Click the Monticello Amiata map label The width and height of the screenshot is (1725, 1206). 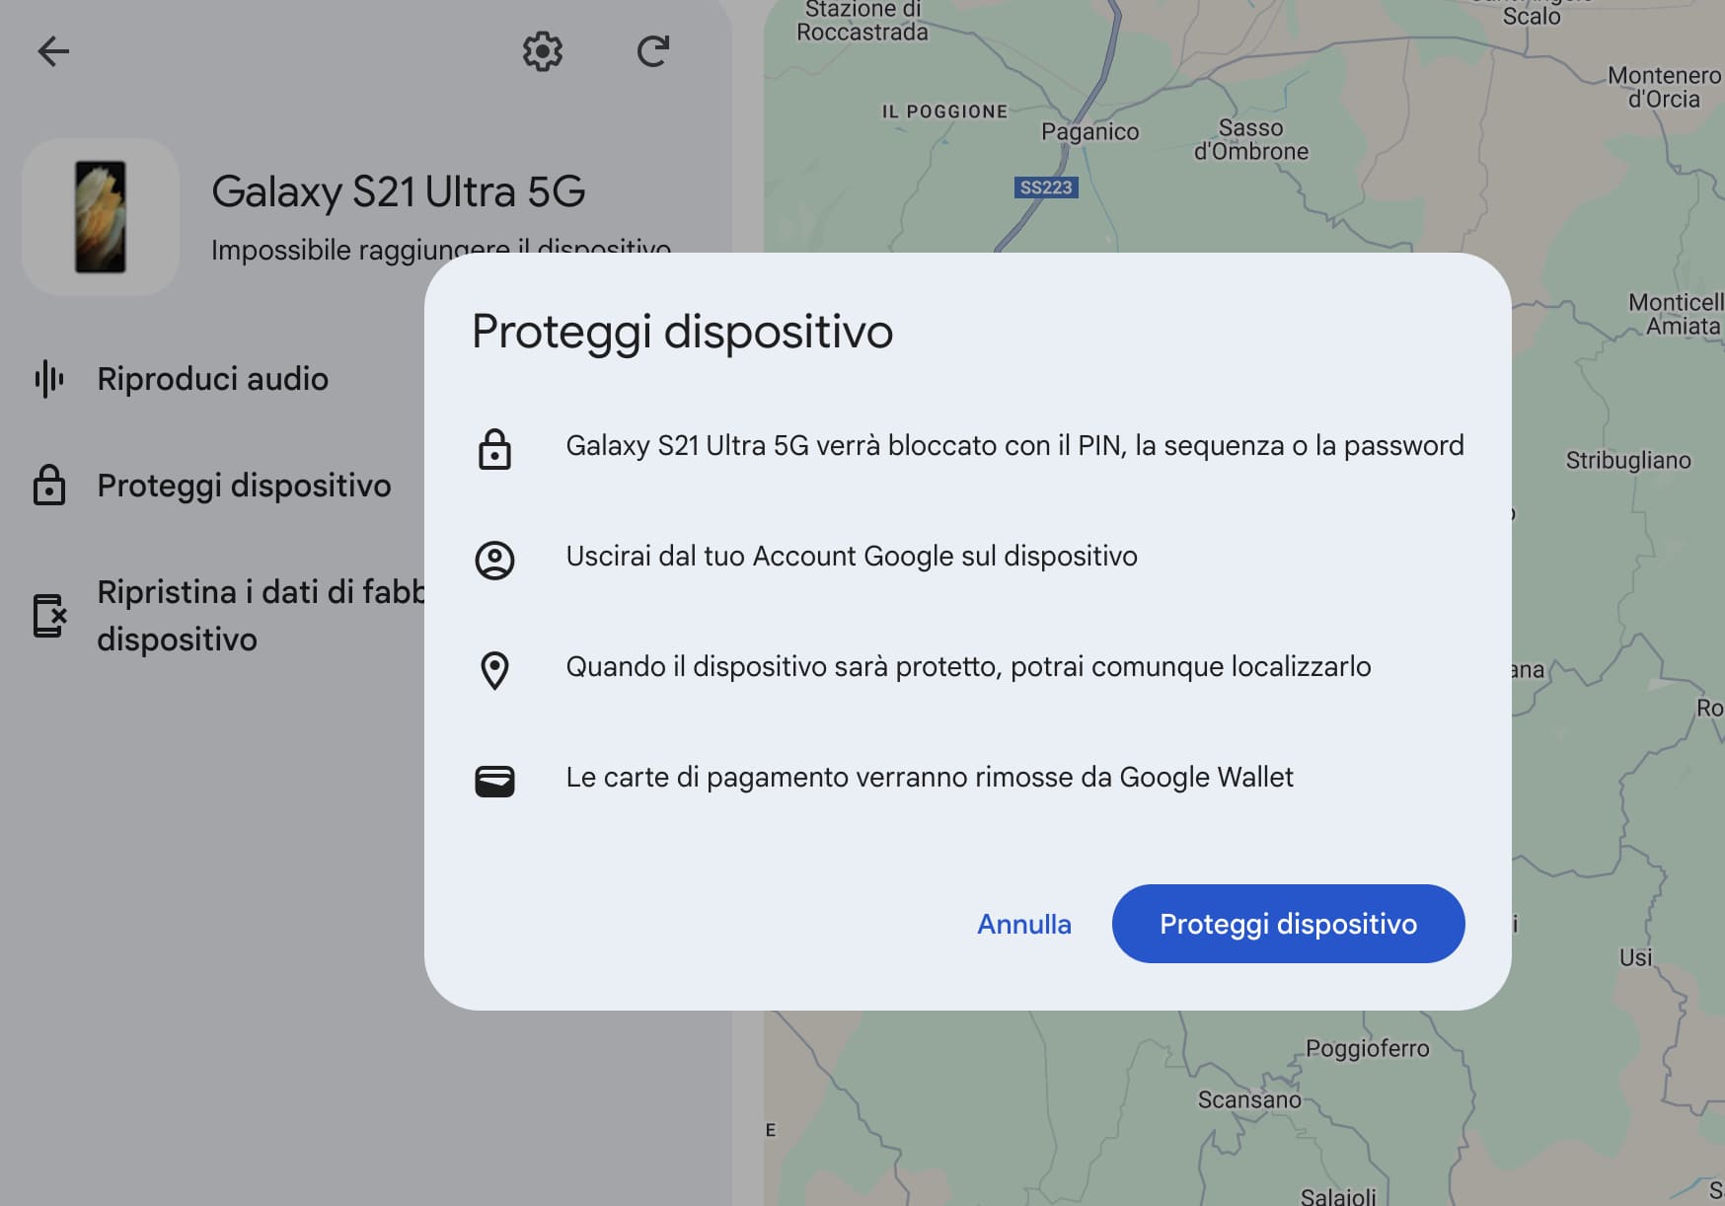point(1676,314)
